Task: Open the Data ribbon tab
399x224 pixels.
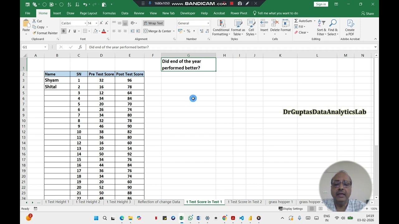Action: click(125, 13)
